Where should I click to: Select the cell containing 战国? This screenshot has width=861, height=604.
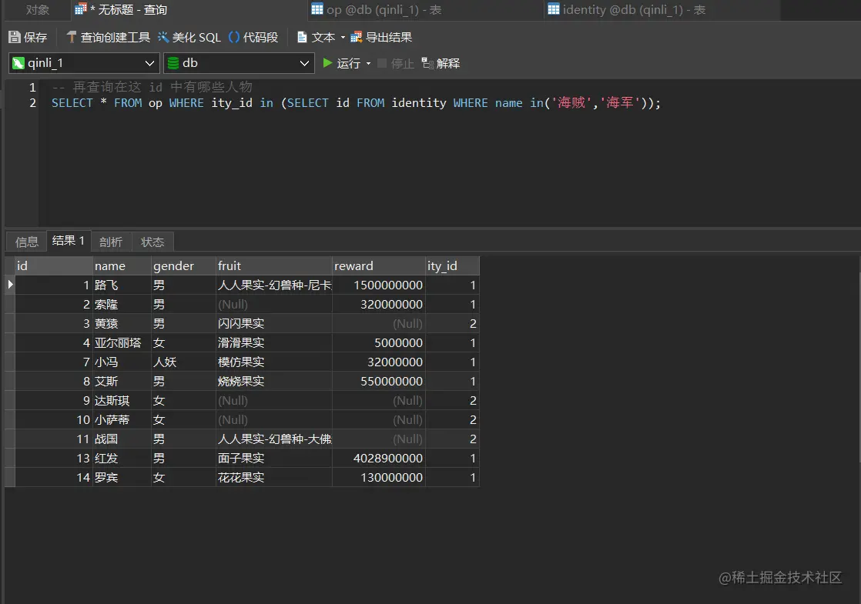click(122, 439)
